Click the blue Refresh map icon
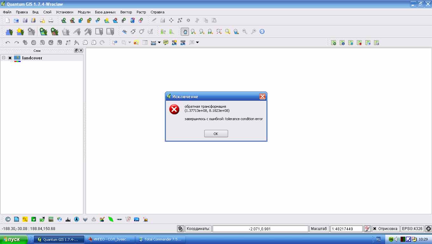 click(x=262, y=31)
